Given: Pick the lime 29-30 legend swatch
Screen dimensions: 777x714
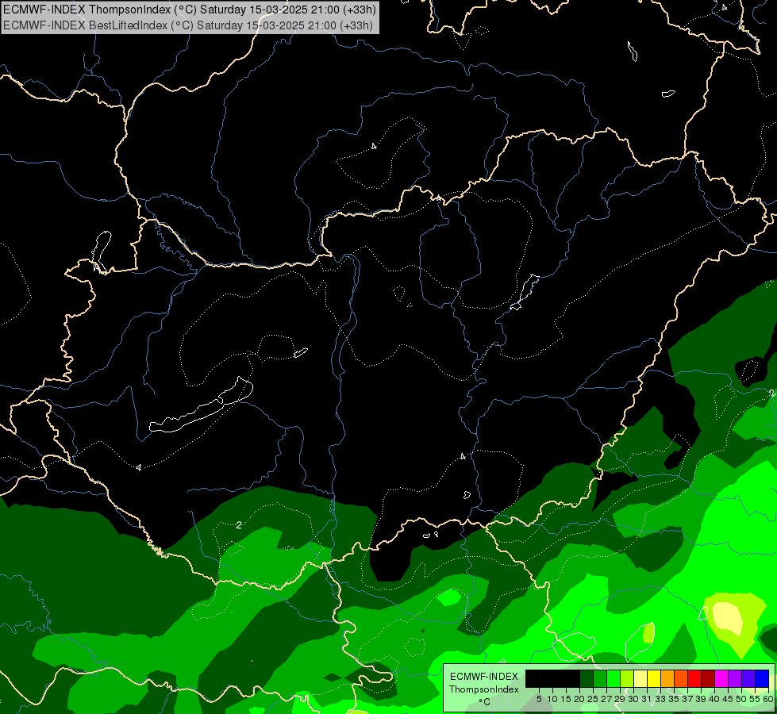Looking at the screenshot, I should coord(627,678).
